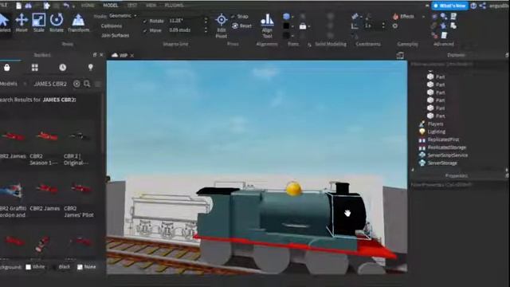
Task: Open the Toolbox Recent clock tab
Action: click(x=62, y=67)
